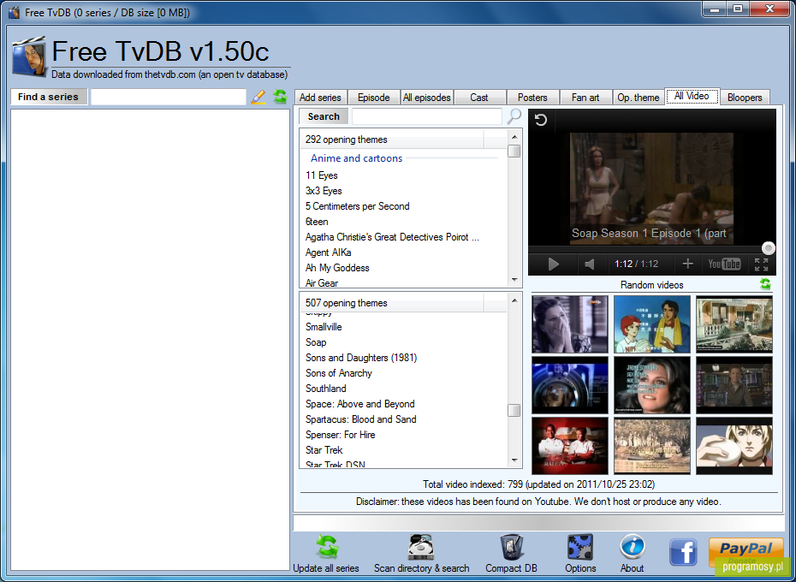This screenshot has width=796, height=582.
Task: Open the Fan art tab
Action: [x=585, y=97]
